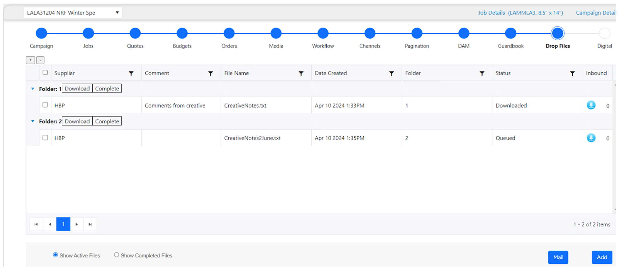The image size is (620, 270).
Task: Collapse the Folder: 2 group
Action: click(33, 121)
